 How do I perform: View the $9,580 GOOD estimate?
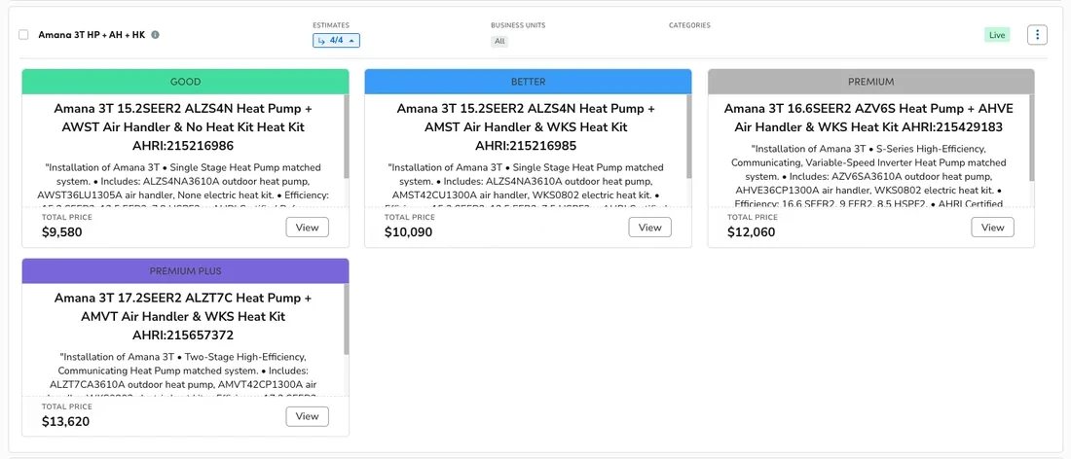tap(307, 228)
